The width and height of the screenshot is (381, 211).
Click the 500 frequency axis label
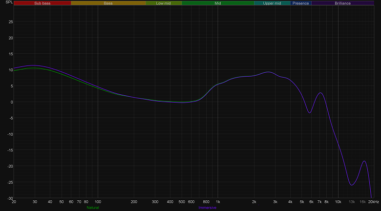(182, 202)
